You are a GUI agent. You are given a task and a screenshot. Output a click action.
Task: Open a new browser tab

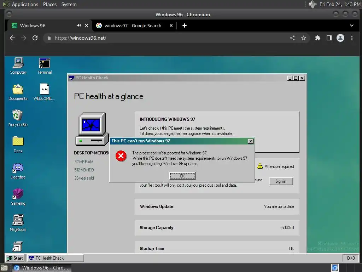[185, 25]
